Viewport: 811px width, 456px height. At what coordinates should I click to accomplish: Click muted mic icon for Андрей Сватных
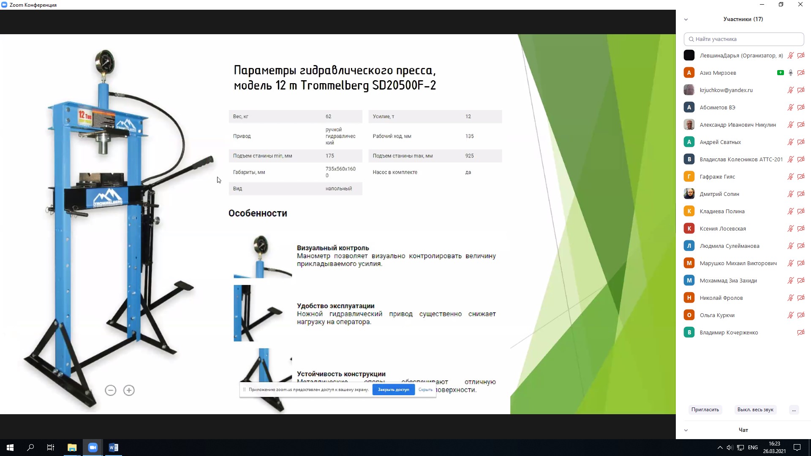[x=790, y=142]
